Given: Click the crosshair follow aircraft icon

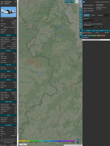Looking at the screenshot, I should (x=81, y=9).
